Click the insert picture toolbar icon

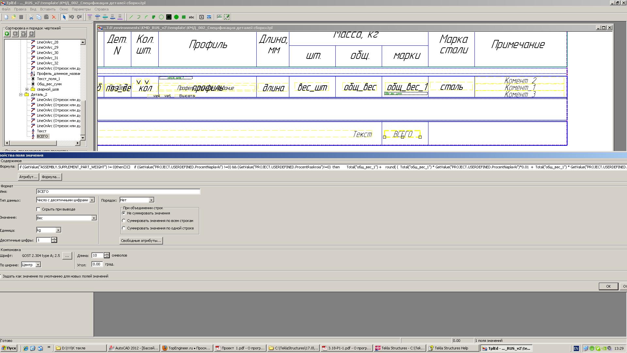[209, 17]
